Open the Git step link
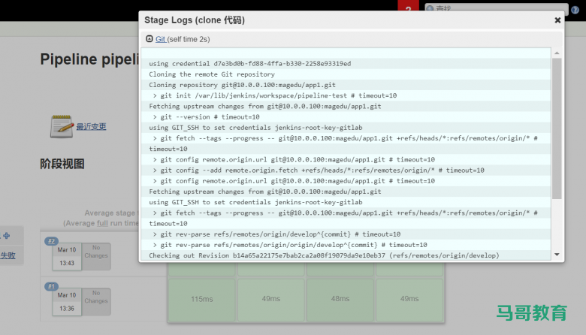The width and height of the screenshot is (586, 335). [x=161, y=38]
